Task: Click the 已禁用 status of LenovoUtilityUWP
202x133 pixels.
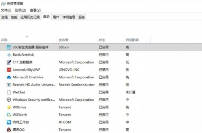Action: 103,70
